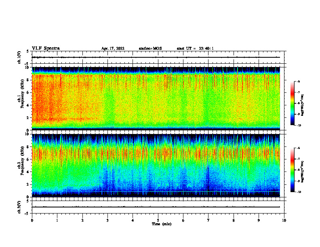Select the "ch.1(V)" axis label

coord(19,57)
